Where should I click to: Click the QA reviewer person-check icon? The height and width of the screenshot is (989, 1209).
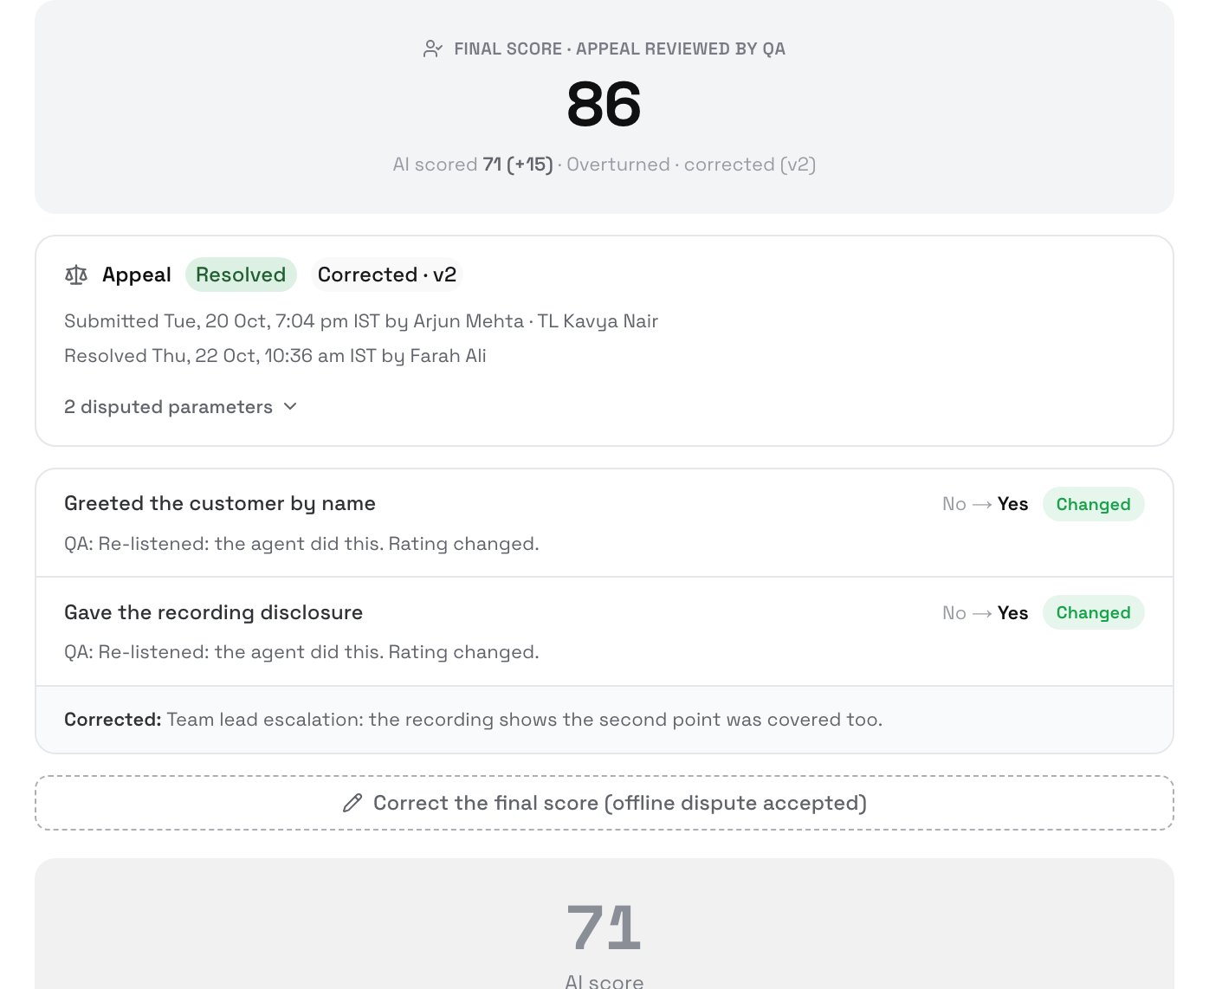click(433, 48)
